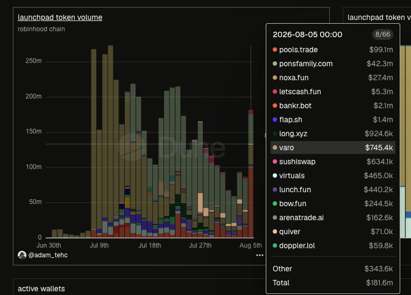This screenshot has height=295, width=411.
Task: Click the Other $343.6k summary row
Action: (333, 269)
